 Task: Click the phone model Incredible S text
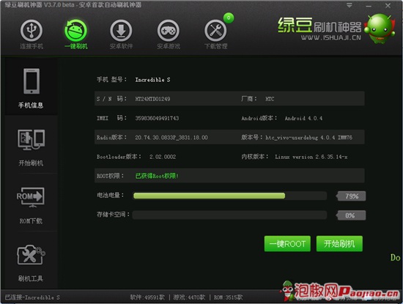tap(152, 80)
